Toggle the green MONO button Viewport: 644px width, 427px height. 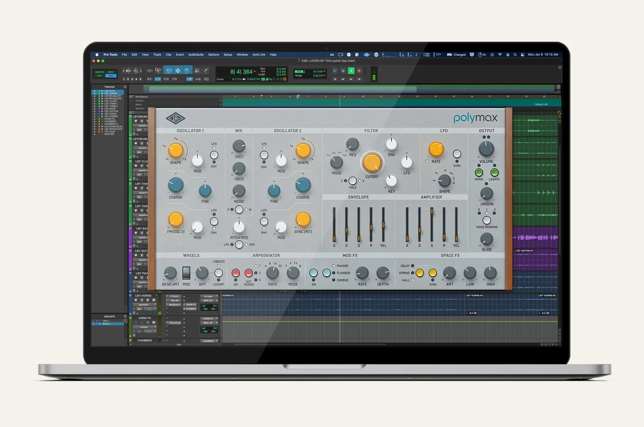pyautogui.click(x=479, y=173)
